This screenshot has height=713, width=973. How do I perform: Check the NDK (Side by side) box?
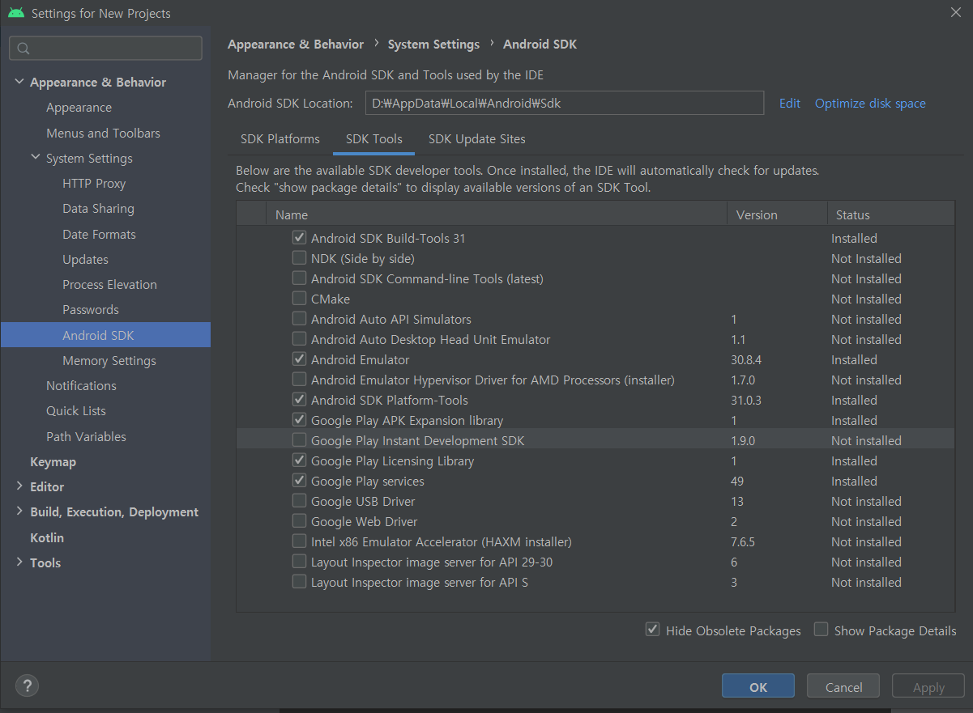pyautogui.click(x=299, y=258)
